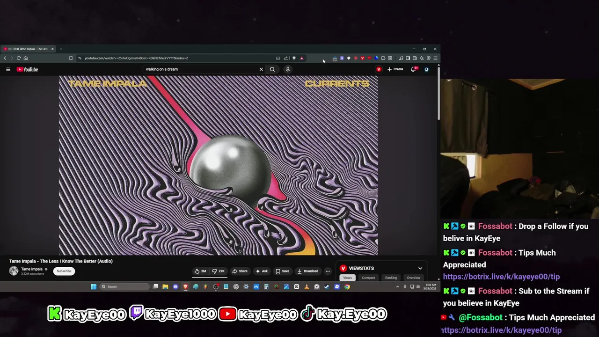Switch to Brave browser on taskbar
Screen dimensions: 599x337
click(186, 286)
